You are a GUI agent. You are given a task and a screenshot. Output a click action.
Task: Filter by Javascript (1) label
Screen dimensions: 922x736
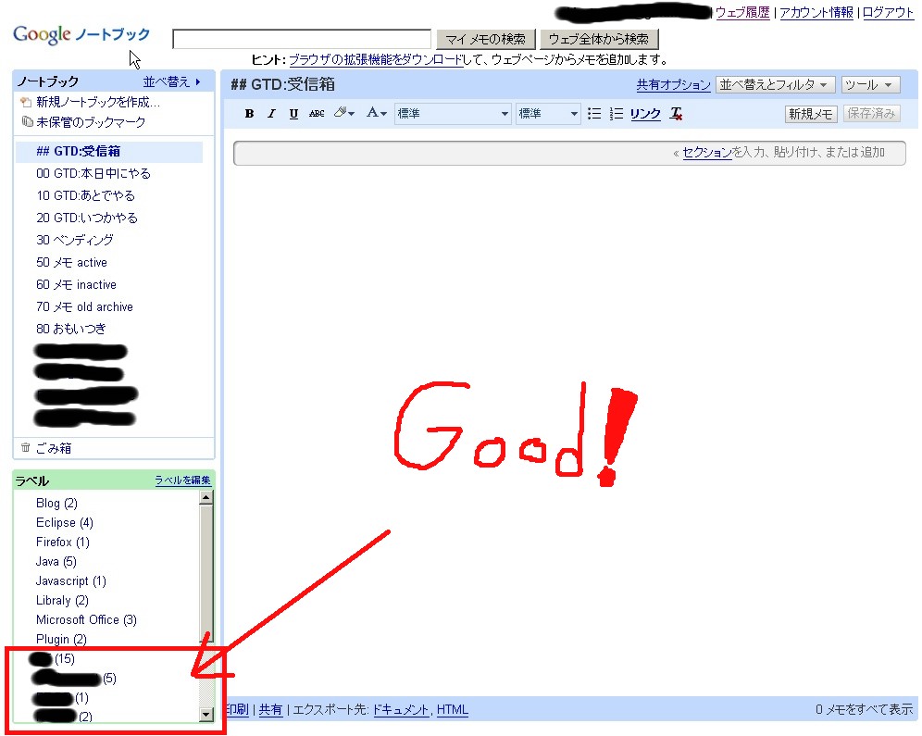pyautogui.click(x=71, y=580)
